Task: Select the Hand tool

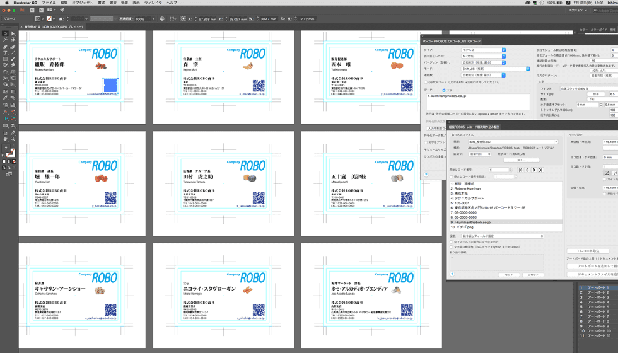Action: (x=5, y=139)
